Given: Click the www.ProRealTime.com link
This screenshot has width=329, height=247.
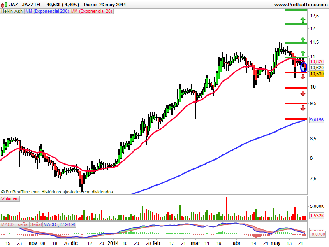Looking at the screenshot, I should point(301,5).
